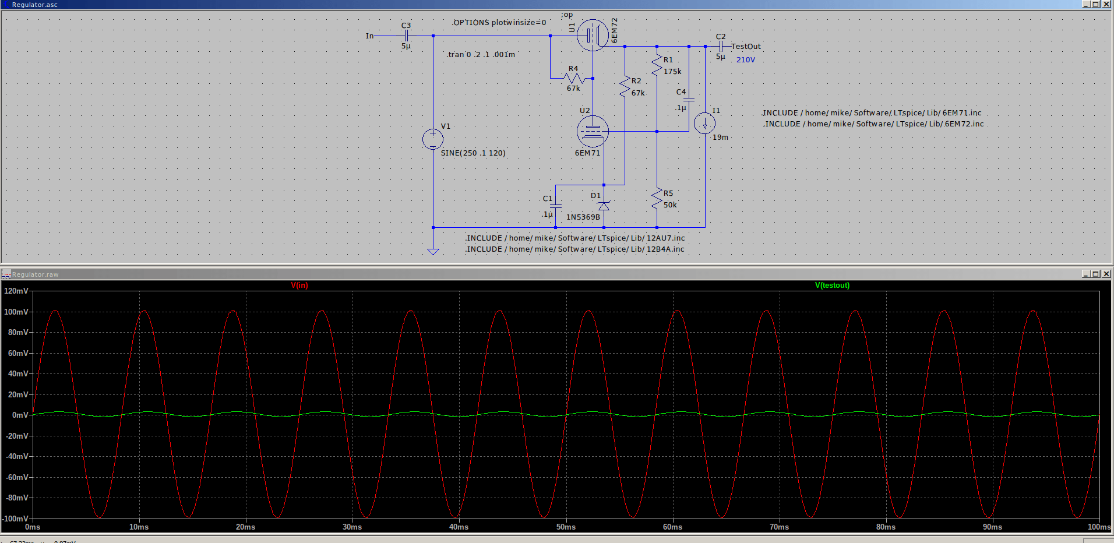The width and height of the screenshot is (1114, 543).
Task: Select the C3 input capacitor symbol
Action: coord(406,36)
